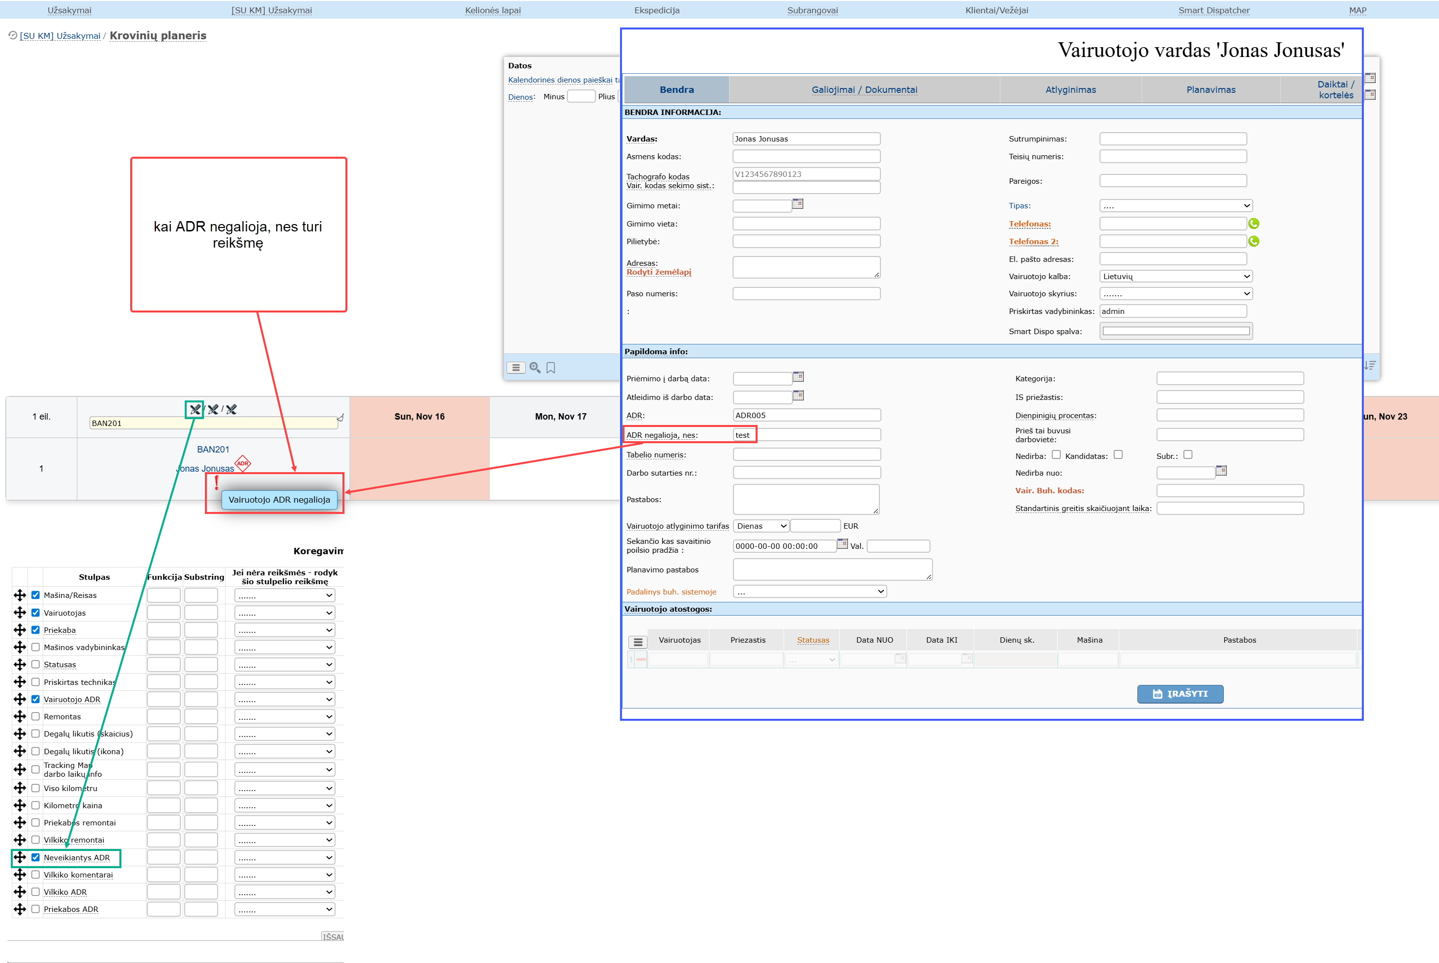Open the BAN201 vehicle link
This screenshot has width=1439, height=963.
point(213,450)
